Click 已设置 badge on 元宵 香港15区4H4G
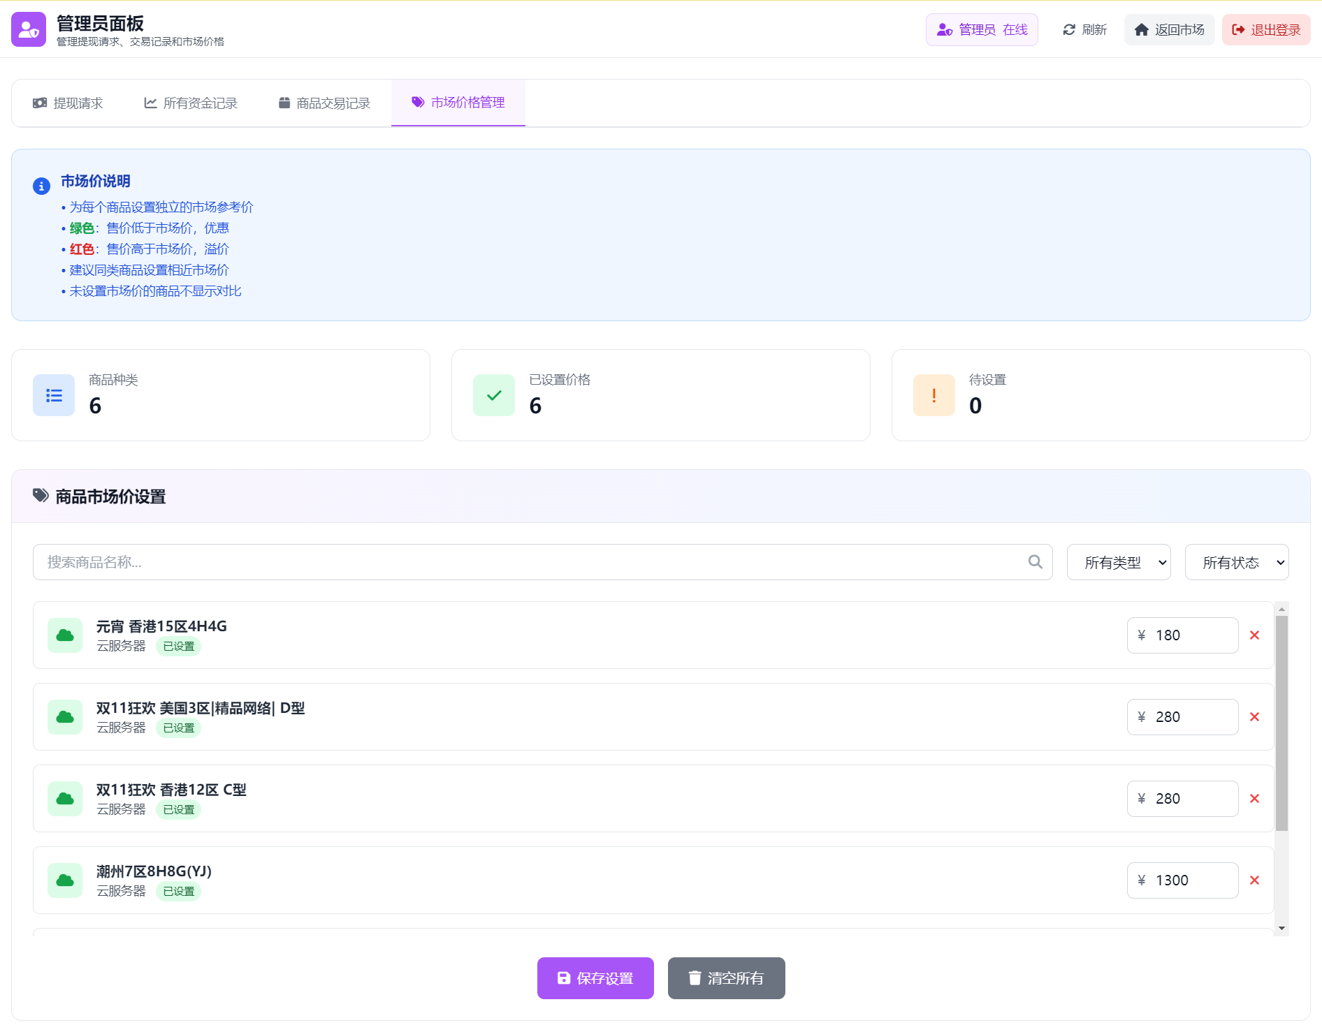This screenshot has height=1032, width=1322. point(179,647)
